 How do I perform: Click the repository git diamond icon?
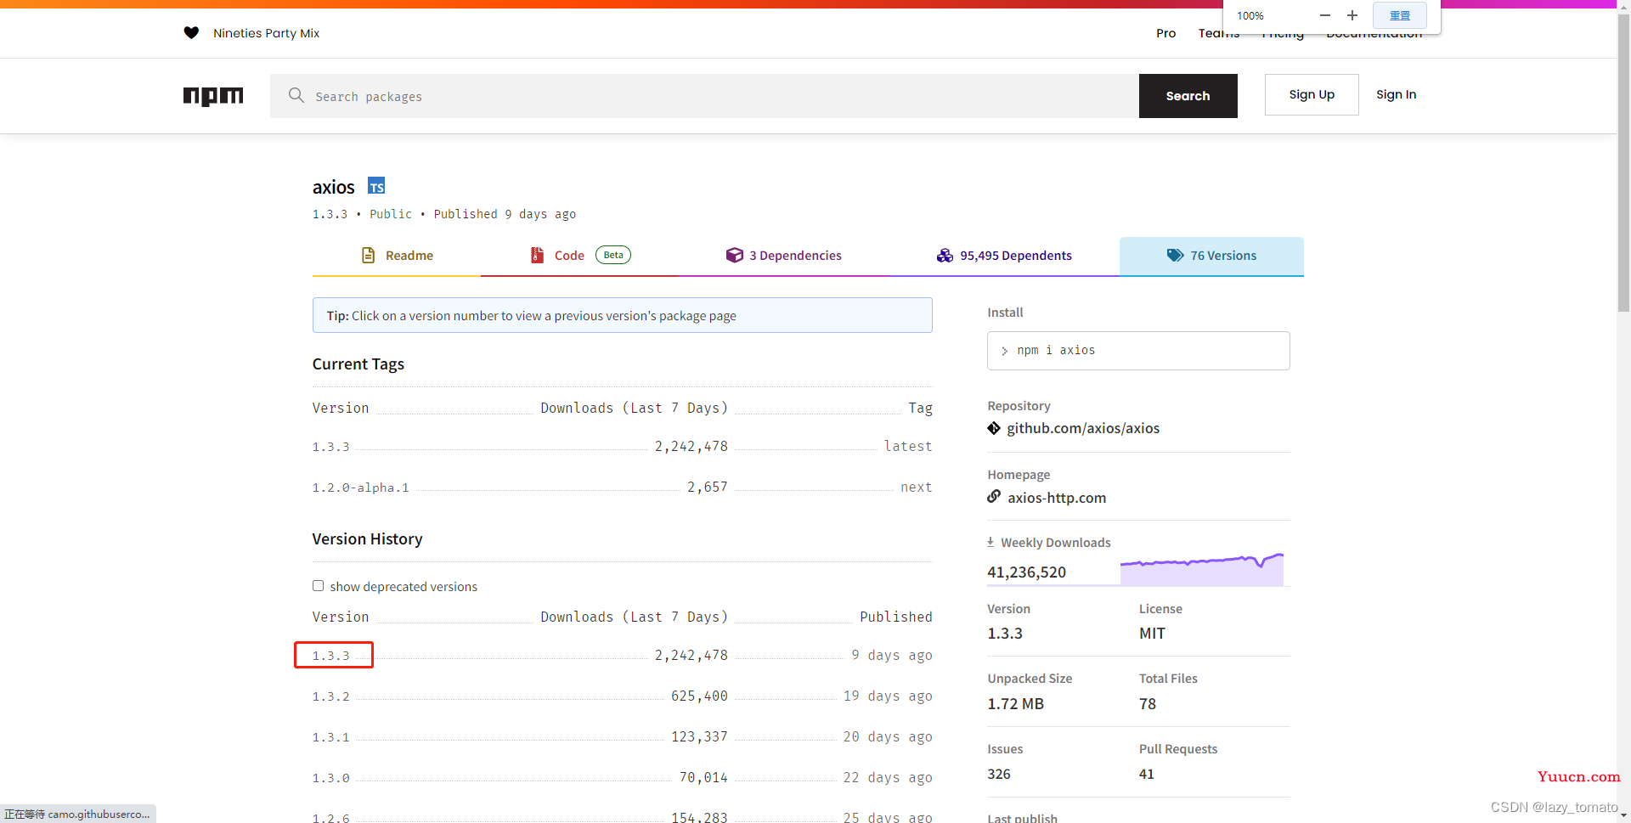pos(994,428)
